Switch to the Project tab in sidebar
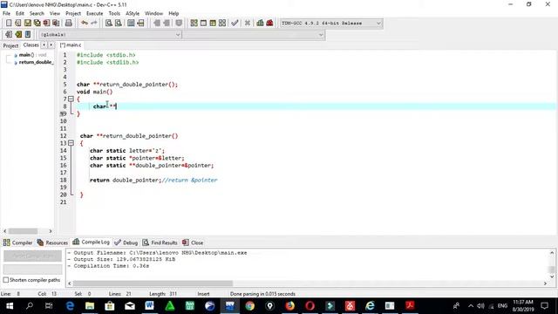Image resolution: width=558 pixels, height=314 pixels. coord(10,45)
